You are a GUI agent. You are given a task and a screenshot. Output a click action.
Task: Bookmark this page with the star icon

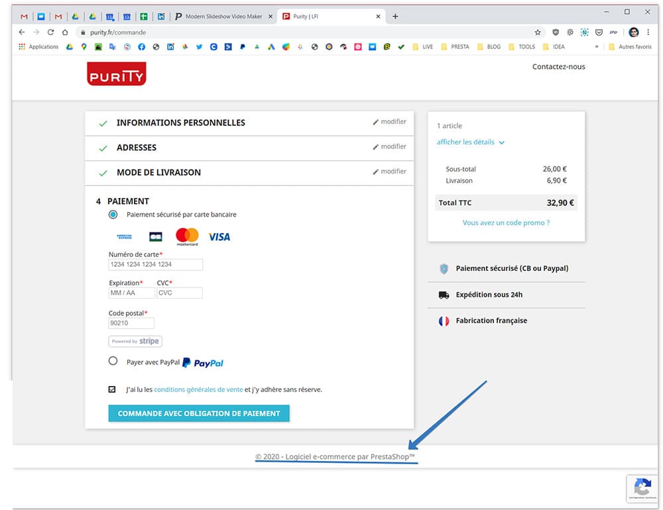[538, 32]
